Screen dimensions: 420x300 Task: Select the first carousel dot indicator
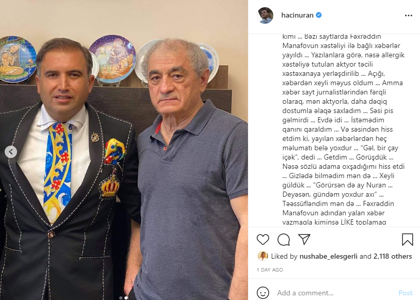[121, 297]
